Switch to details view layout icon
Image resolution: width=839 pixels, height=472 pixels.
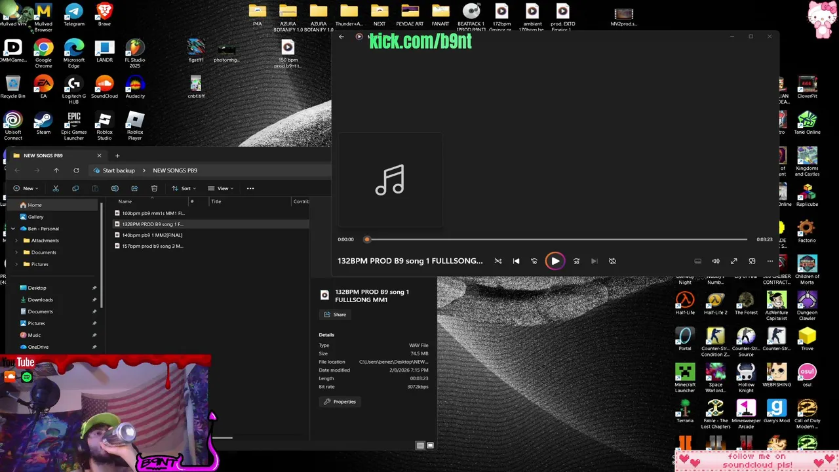[x=420, y=445]
